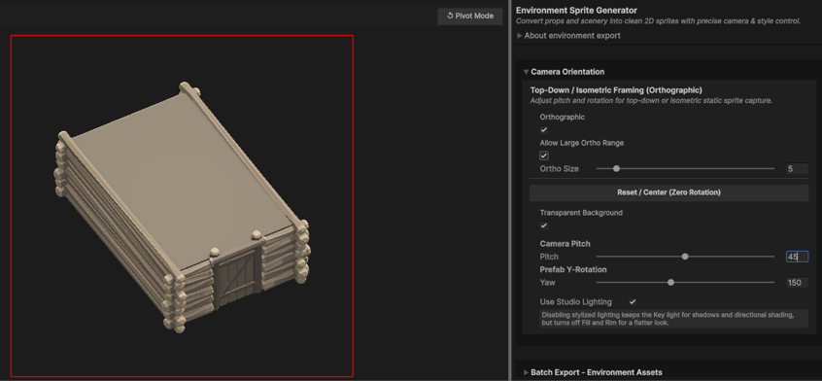Viewport: 822px width, 381px height.
Task: Uncheck Transparent Background checkbox
Action: (544, 225)
